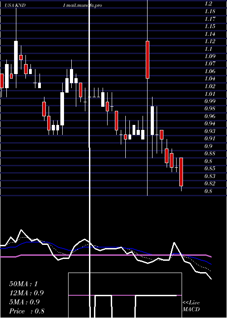The height and width of the screenshot is (318, 227).
Task: Click the 1.15 price axis value
Action: [210, 26]
